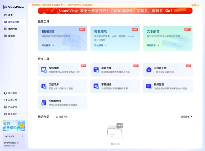
Task: Select the 声音克隆 (Voice Clone) tool icon
Action: coord(97,69)
